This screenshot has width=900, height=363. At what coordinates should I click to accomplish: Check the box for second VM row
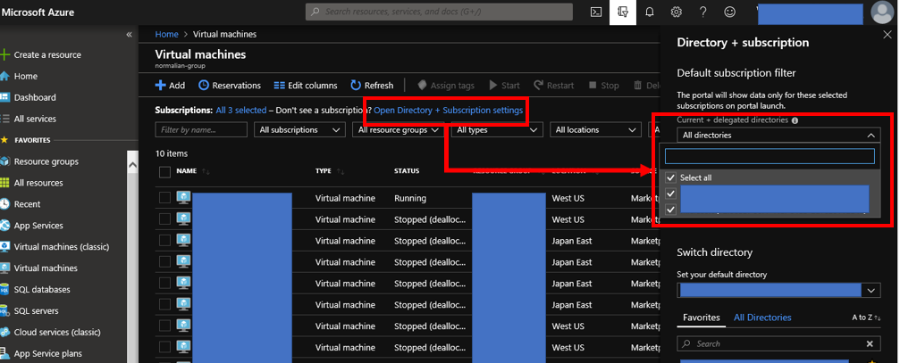click(164, 219)
